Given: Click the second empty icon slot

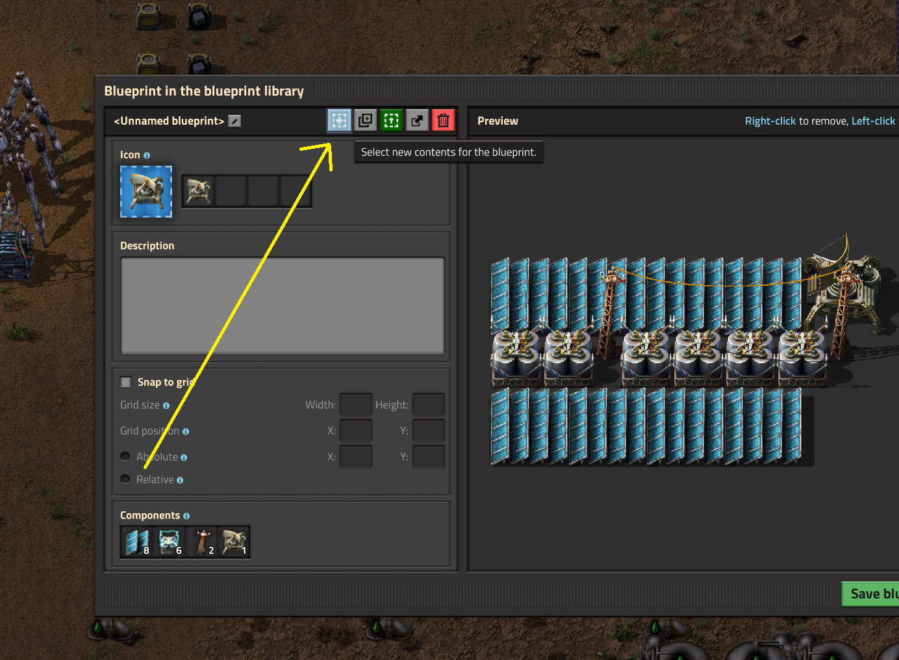Looking at the screenshot, I should click(x=231, y=192).
